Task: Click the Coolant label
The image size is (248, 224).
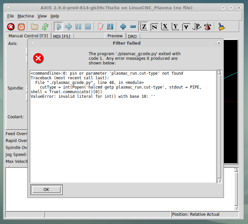Action: point(15,117)
